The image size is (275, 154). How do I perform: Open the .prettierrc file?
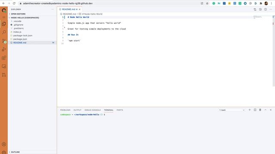click(18, 28)
